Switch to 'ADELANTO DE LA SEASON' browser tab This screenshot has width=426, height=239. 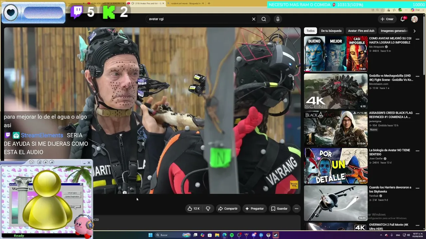click(106, 3)
